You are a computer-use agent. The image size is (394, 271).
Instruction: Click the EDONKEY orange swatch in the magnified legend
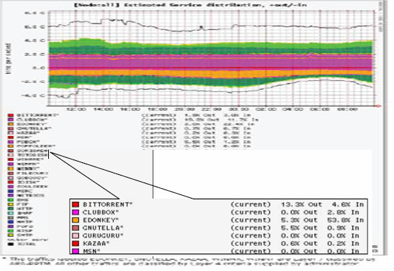point(75,220)
